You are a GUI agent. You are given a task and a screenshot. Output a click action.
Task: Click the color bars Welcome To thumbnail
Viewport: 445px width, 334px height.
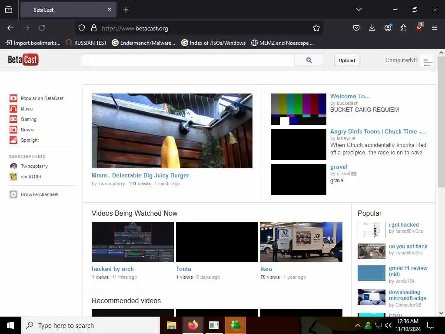(x=298, y=109)
